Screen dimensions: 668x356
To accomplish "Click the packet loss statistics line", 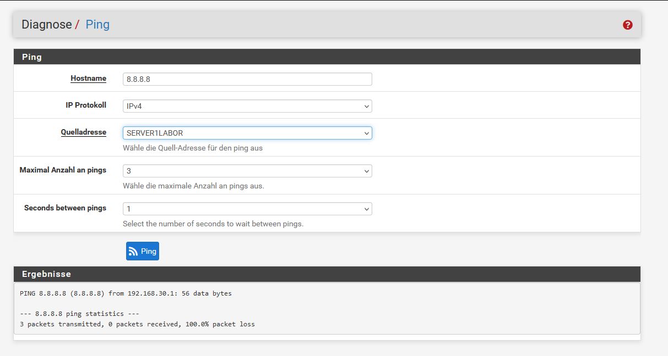I will (137, 324).
